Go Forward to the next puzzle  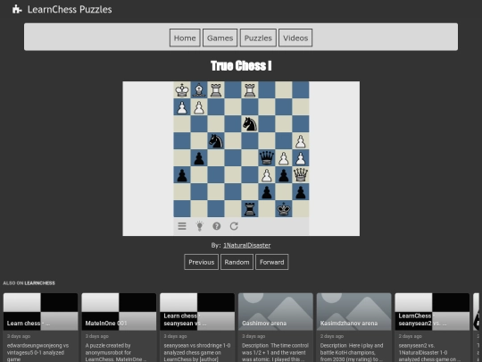tap(271, 262)
